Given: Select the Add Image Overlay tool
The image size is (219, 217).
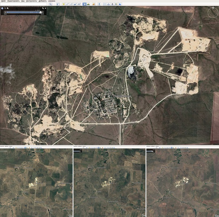Looking at the screenshot, I should (x=75, y=4).
